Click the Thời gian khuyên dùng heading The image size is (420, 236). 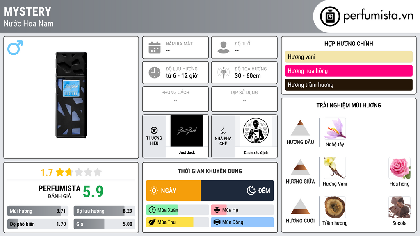click(210, 171)
